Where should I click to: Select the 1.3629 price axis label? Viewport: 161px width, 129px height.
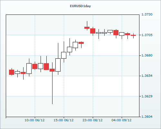click(x=147, y=96)
